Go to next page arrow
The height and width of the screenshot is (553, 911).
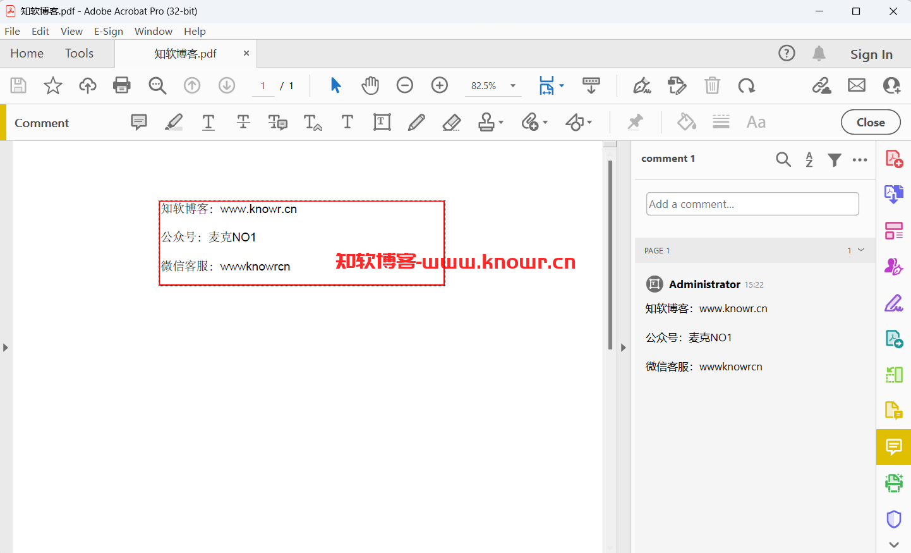click(227, 85)
